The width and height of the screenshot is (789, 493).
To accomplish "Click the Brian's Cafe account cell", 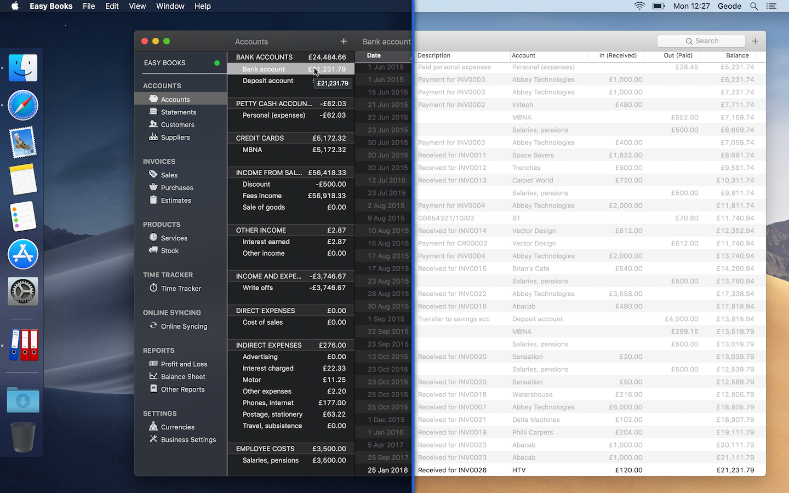I will click(x=530, y=268).
